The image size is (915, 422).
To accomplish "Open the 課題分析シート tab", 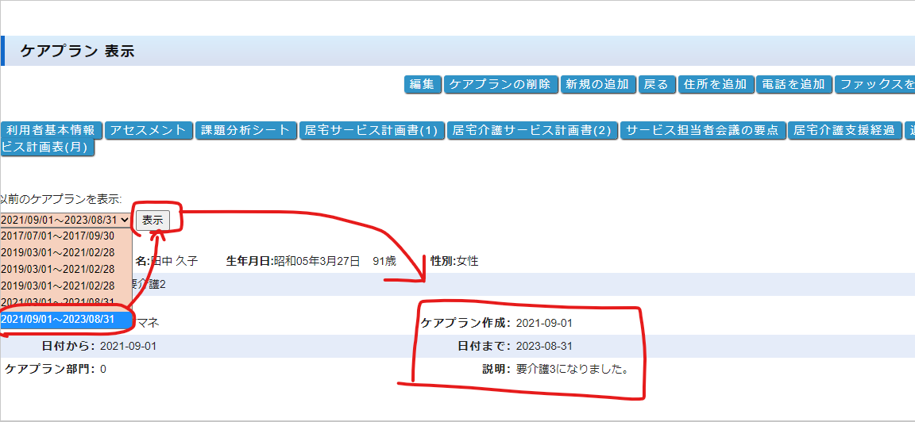I will click(246, 131).
